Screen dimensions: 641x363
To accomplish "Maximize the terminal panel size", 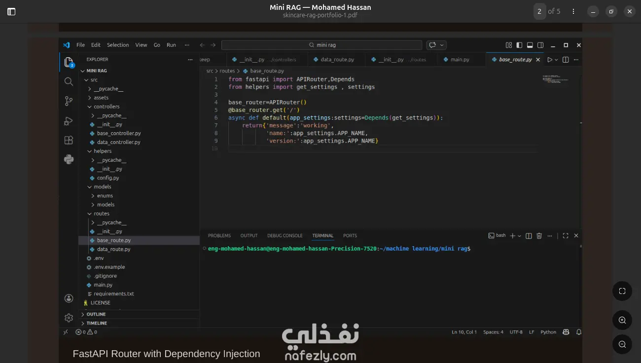I will [x=566, y=236].
